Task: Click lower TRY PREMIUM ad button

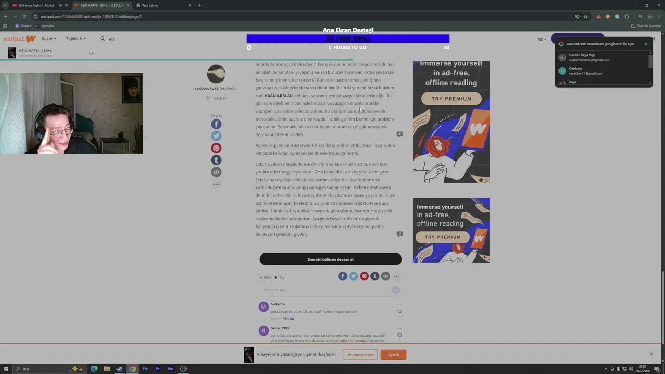Action: [442, 237]
